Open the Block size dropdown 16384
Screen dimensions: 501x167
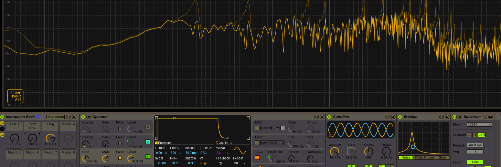[479, 125]
